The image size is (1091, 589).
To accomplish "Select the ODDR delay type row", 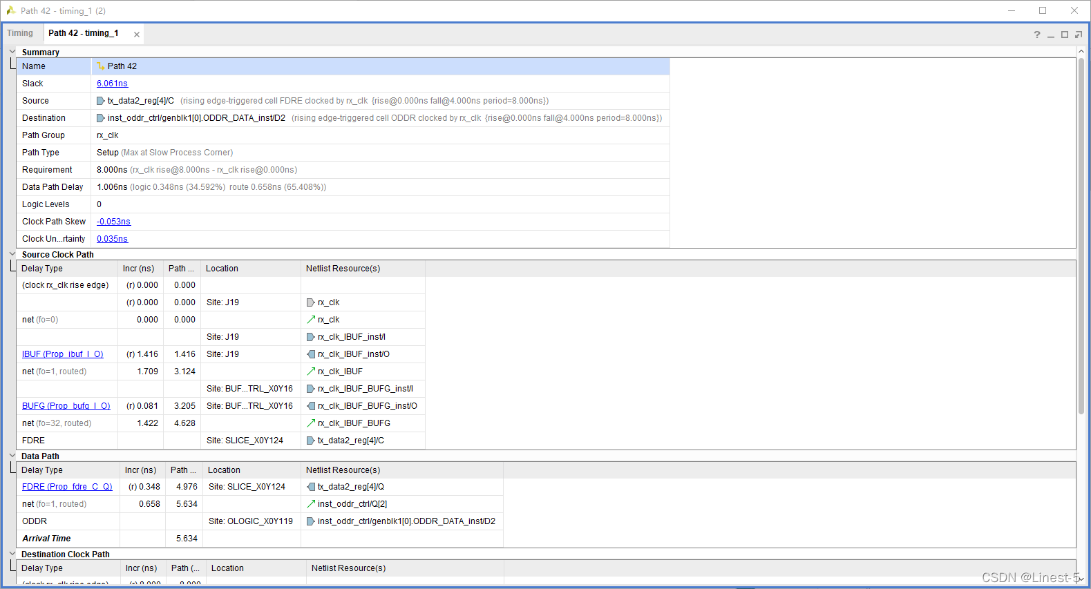I will 260,521.
